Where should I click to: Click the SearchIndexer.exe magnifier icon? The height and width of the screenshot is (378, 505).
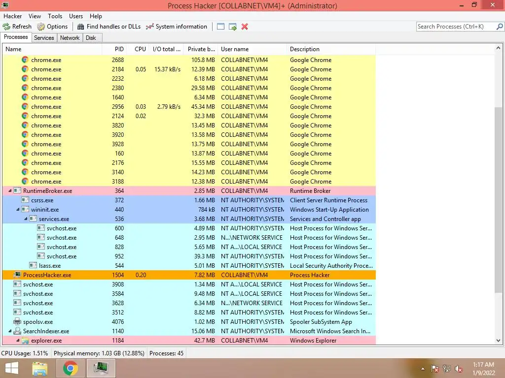[x=17, y=331]
